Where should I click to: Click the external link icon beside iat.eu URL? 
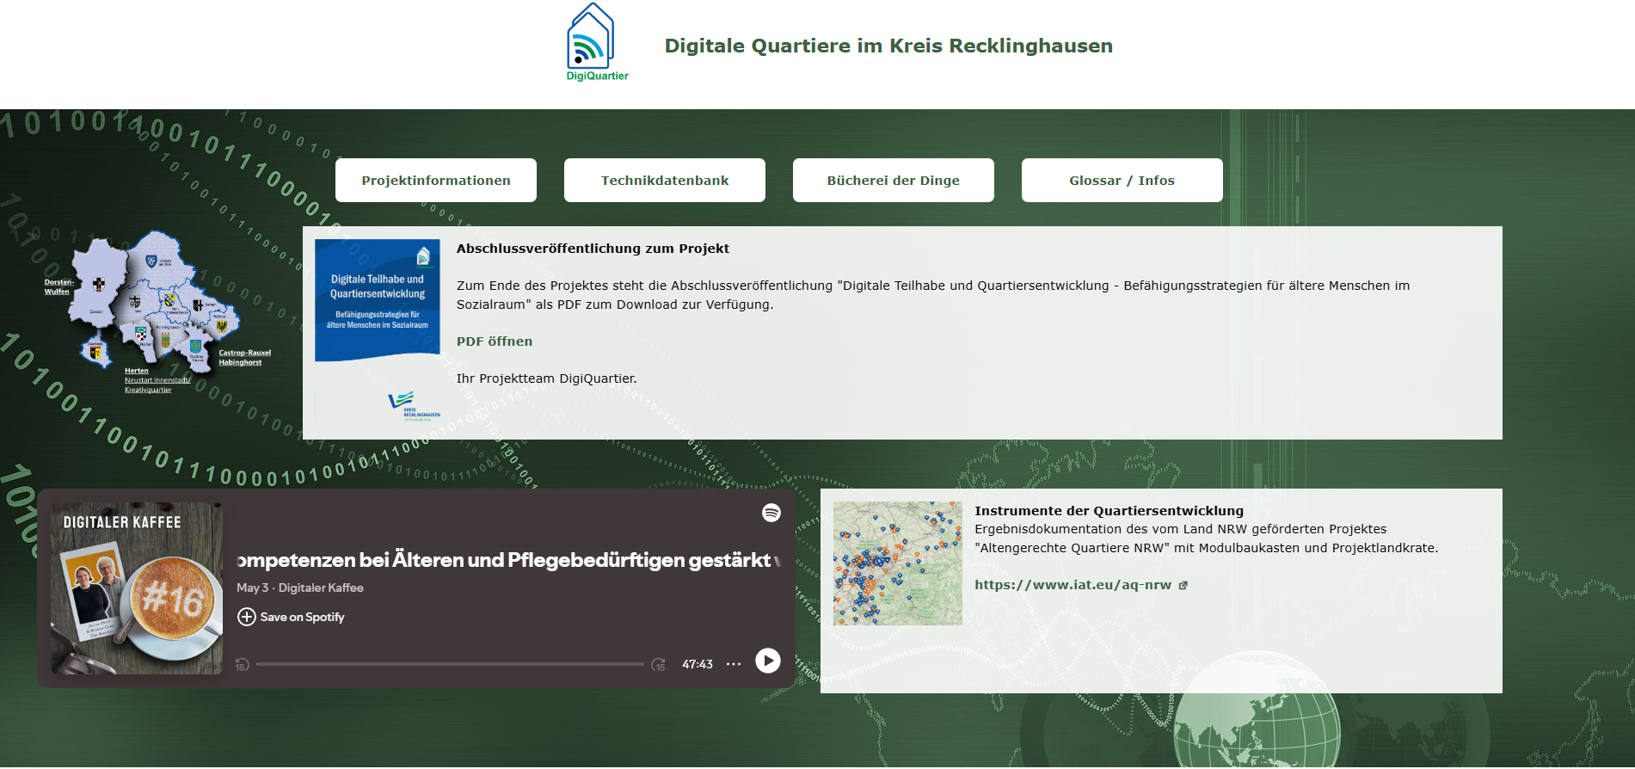(1183, 585)
